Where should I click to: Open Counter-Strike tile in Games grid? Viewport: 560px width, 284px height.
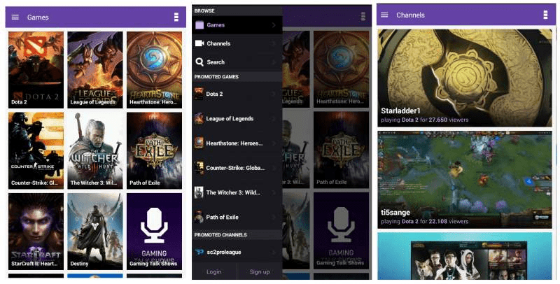[x=36, y=150]
